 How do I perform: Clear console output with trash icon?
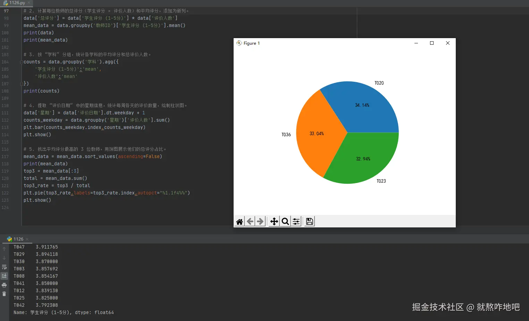(4, 294)
